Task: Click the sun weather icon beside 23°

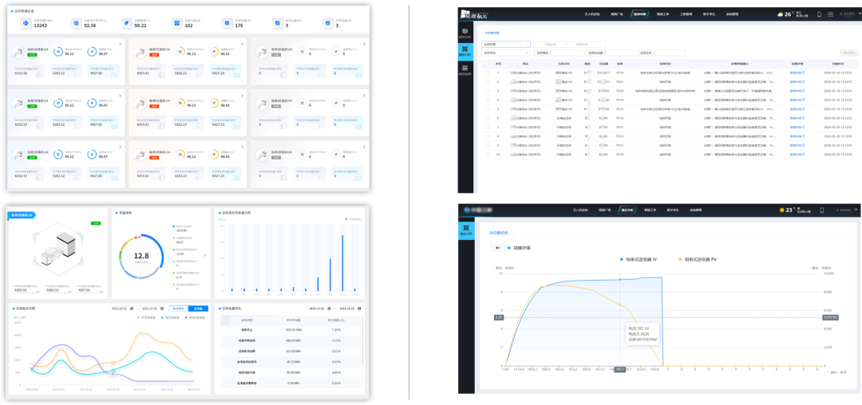Action: click(783, 210)
